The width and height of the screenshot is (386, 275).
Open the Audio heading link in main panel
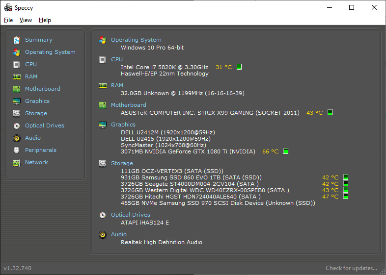point(119,235)
